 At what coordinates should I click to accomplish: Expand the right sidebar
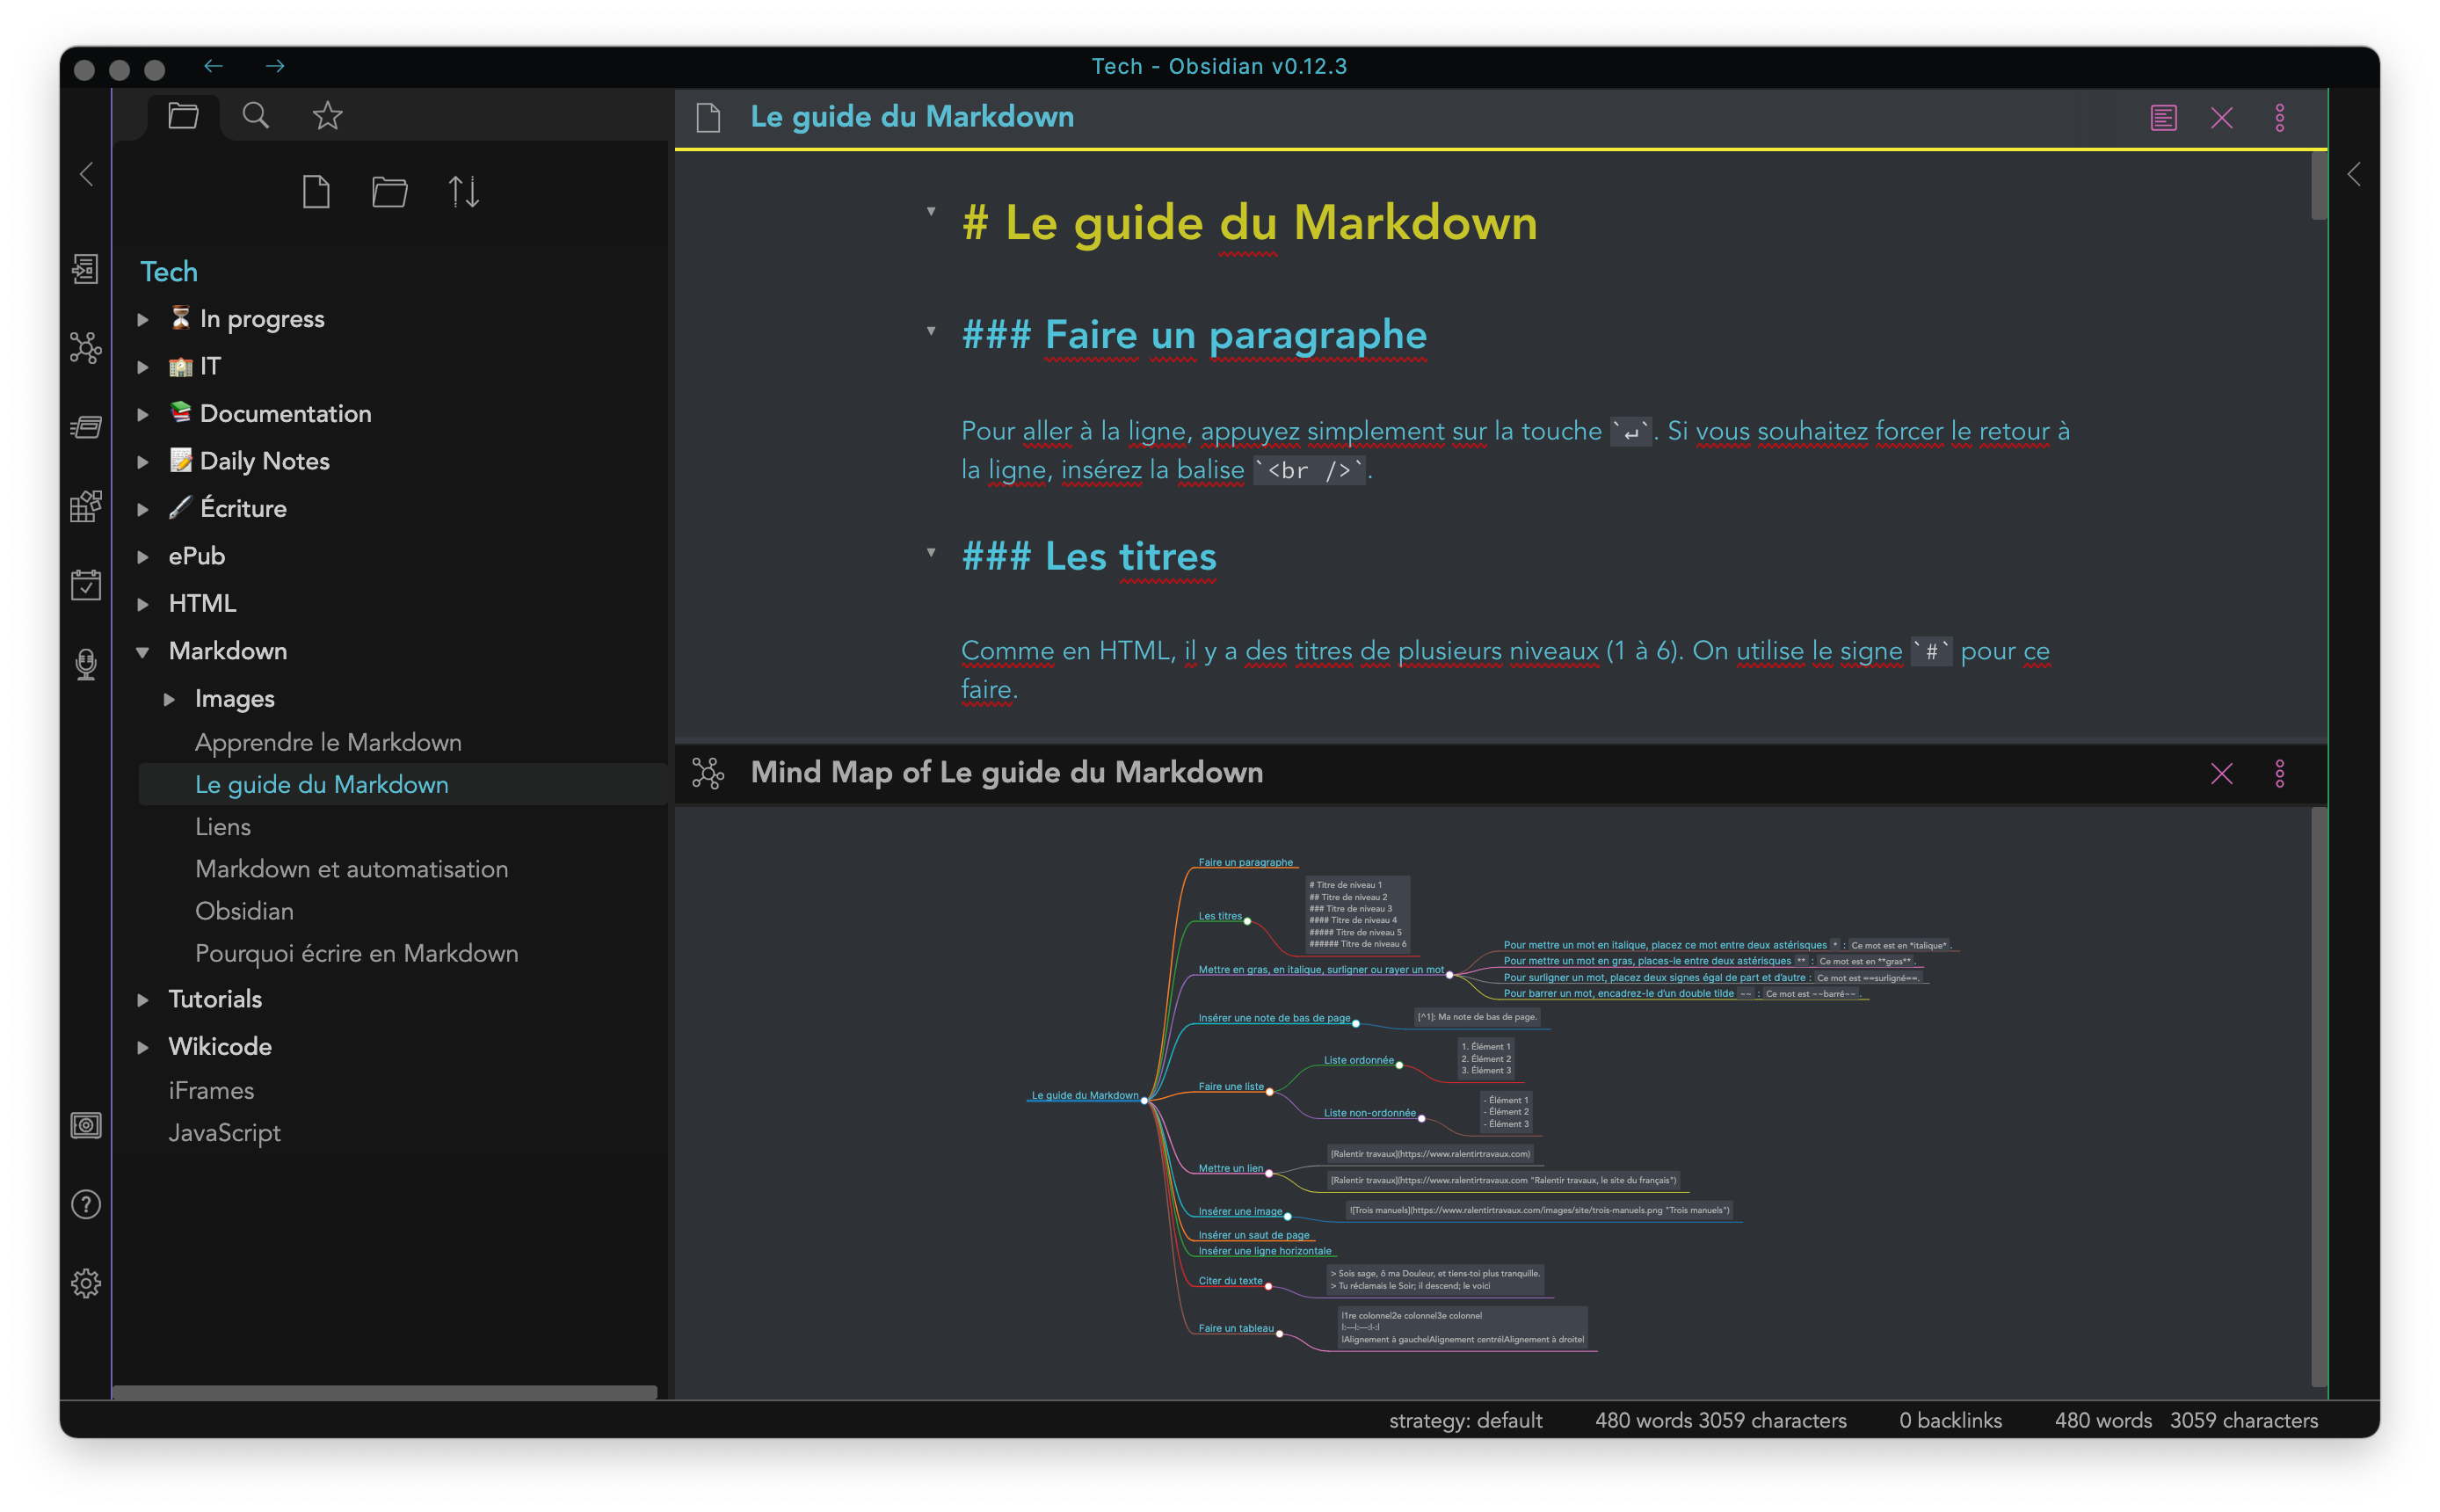point(2355,174)
